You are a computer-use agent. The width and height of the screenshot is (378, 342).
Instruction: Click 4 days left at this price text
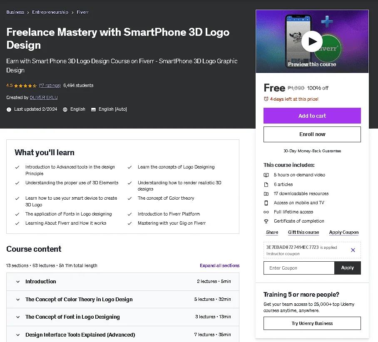pos(294,99)
